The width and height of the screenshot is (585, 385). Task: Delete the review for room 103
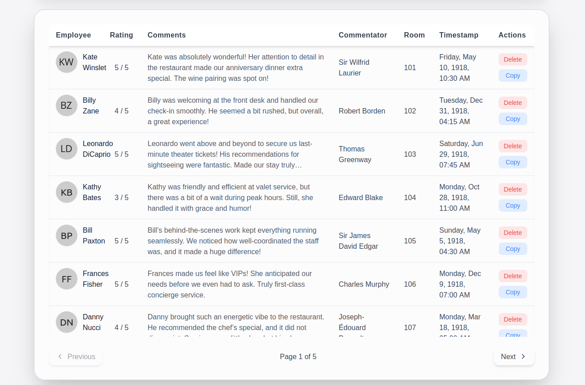513,146
